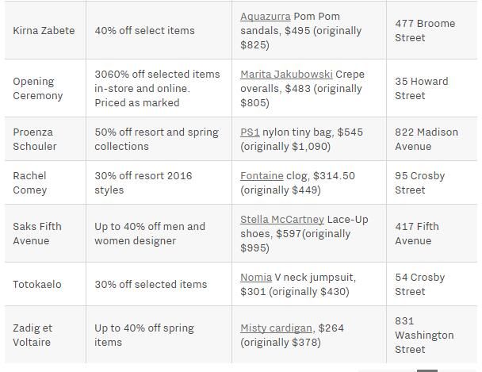The width and height of the screenshot is (482, 372).
Task: Open the Stella McCartney link
Action: point(282,220)
